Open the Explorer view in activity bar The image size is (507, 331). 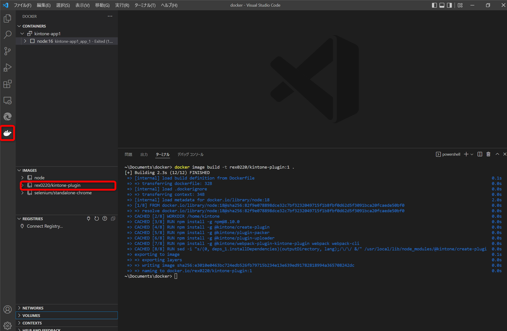coord(8,18)
